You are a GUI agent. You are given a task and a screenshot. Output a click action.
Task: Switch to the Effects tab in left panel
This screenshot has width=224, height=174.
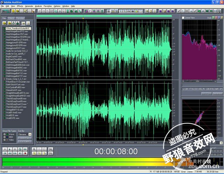pos(11,18)
